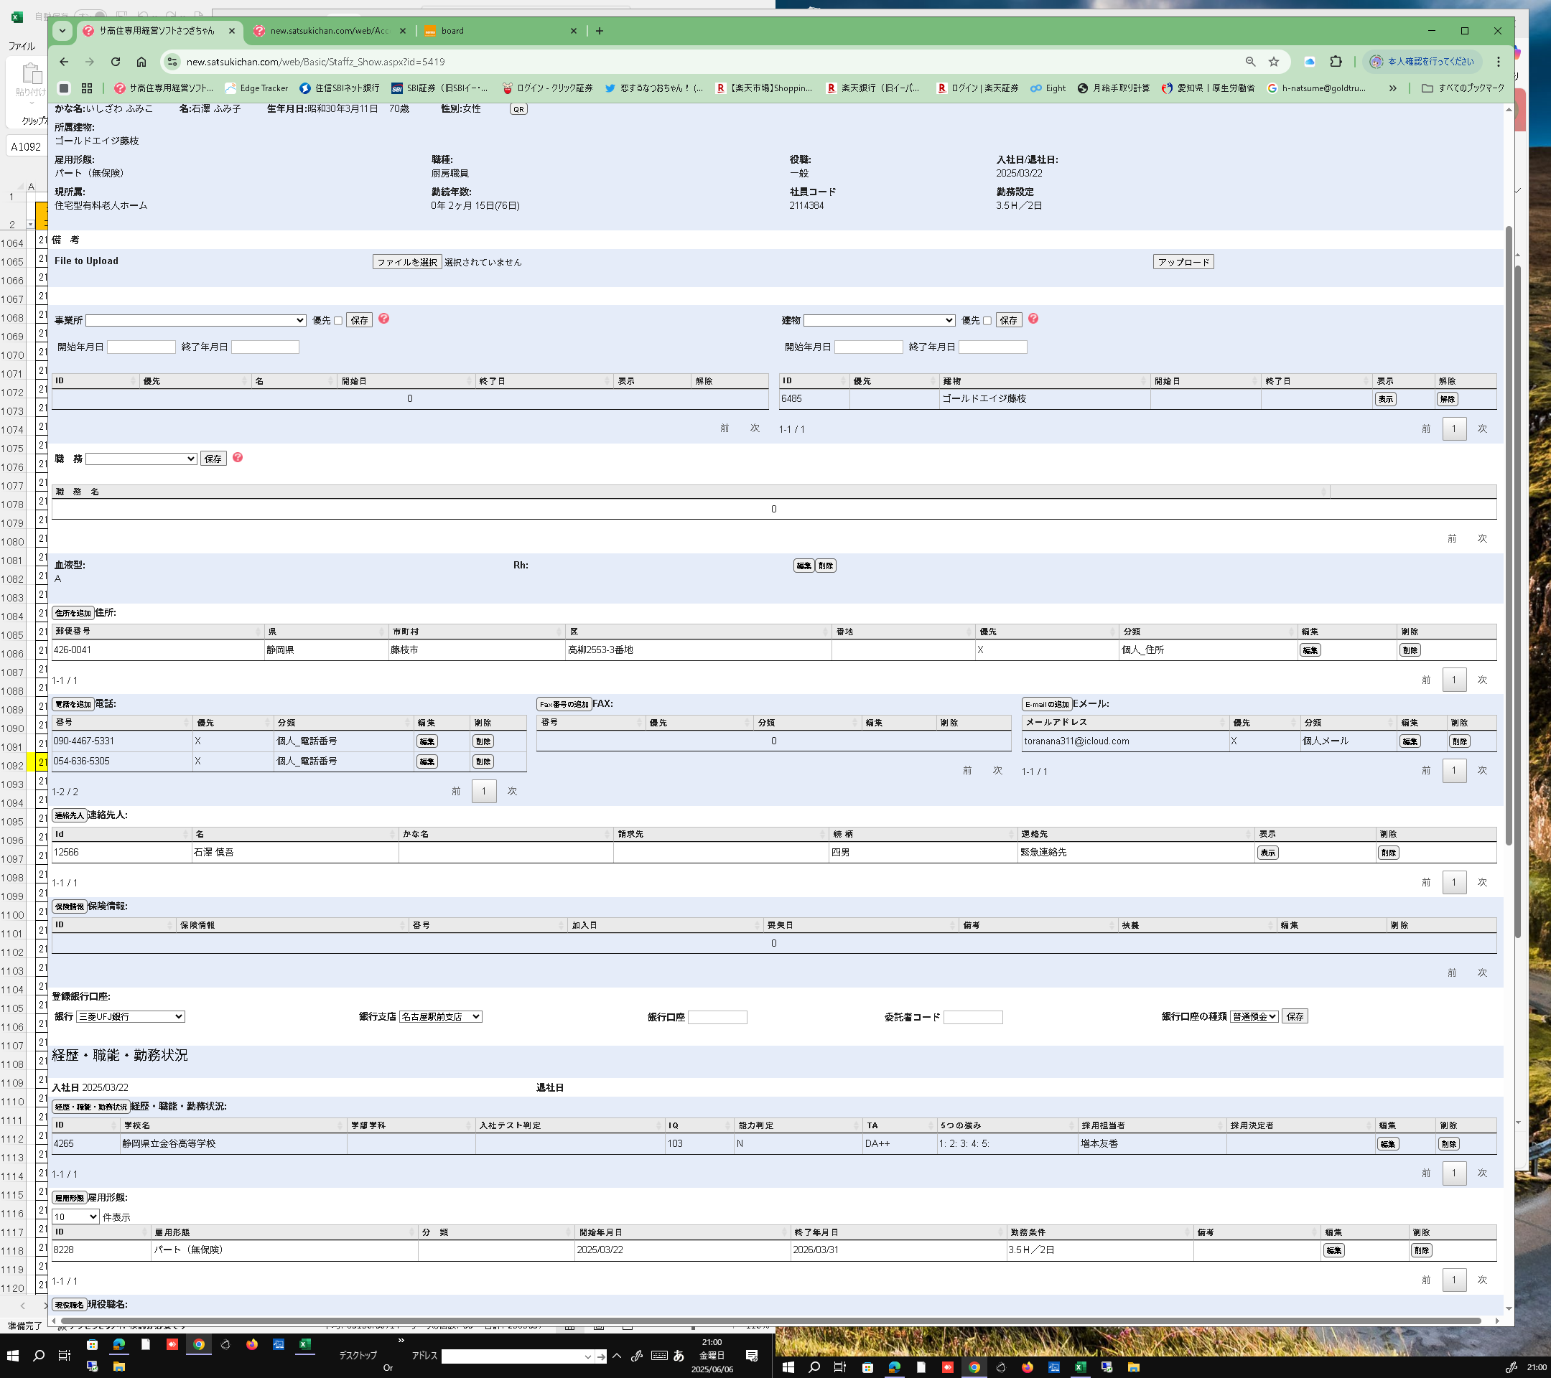Click the ファイルを選択 button
1551x1378 pixels.
point(406,262)
